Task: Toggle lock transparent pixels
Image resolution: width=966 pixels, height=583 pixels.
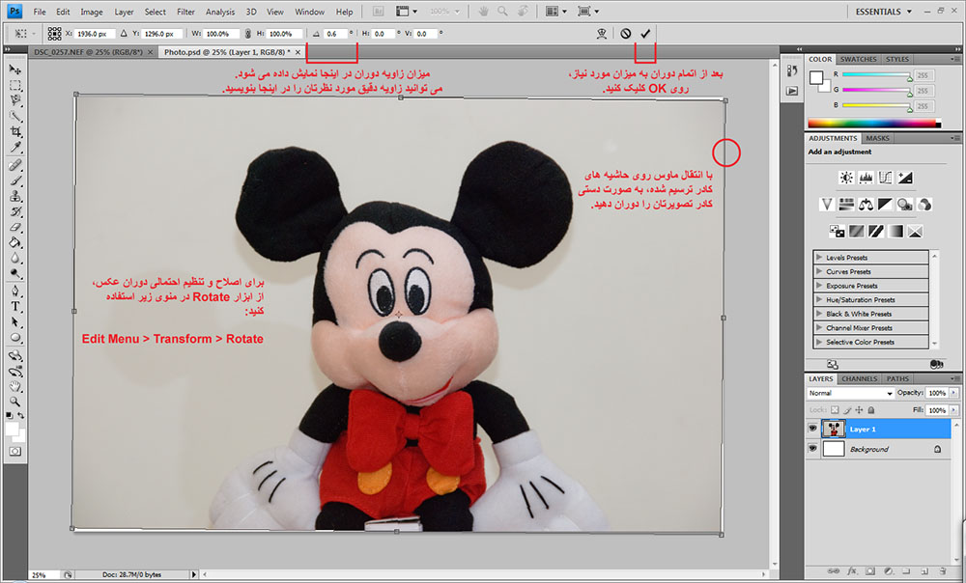Action: [x=835, y=410]
